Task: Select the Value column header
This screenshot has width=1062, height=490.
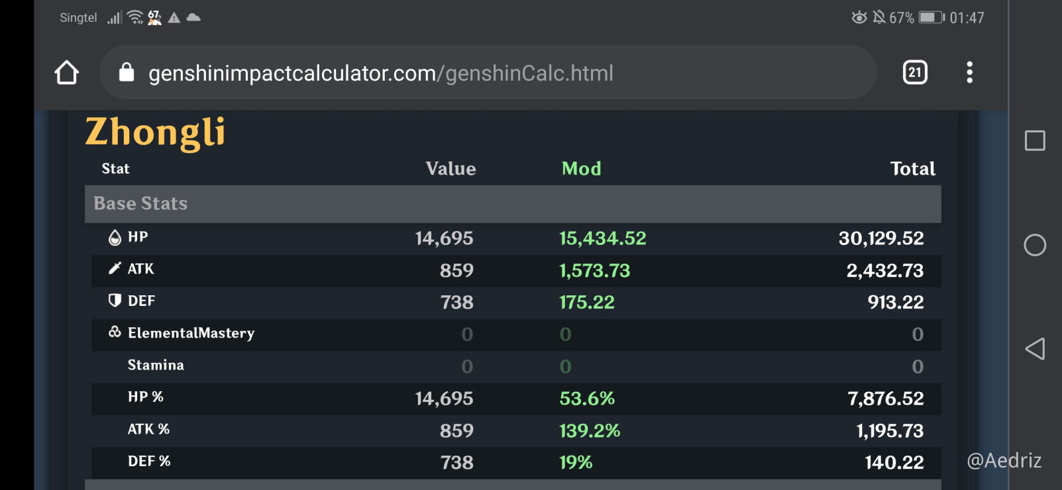Action: click(x=451, y=169)
